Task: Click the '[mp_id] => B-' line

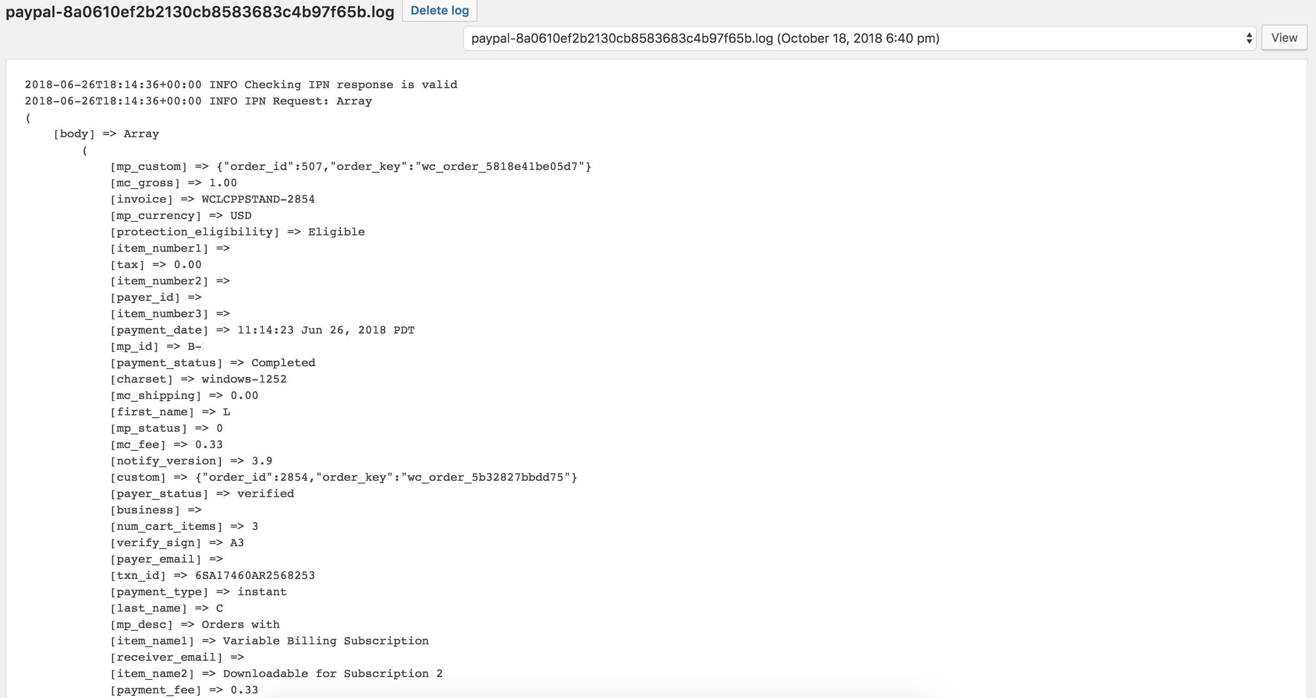Action: (x=156, y=346)
